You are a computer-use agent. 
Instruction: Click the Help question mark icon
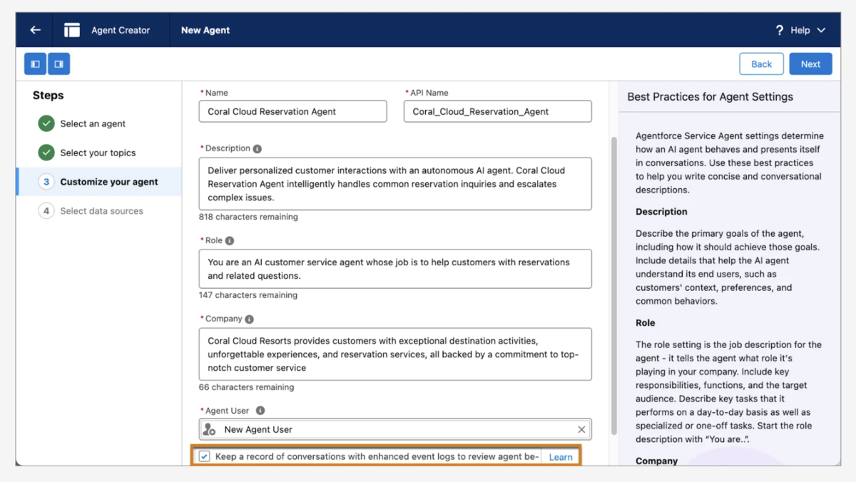pos(780,30)
